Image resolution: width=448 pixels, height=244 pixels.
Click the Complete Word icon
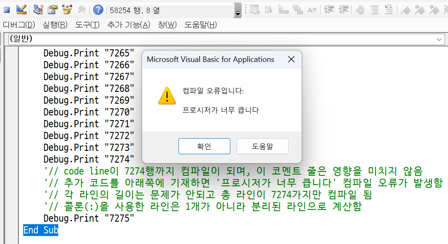pos(312,10)
